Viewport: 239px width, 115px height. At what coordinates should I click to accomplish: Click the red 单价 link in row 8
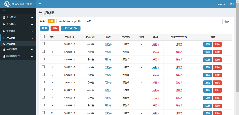coord(155,98)
